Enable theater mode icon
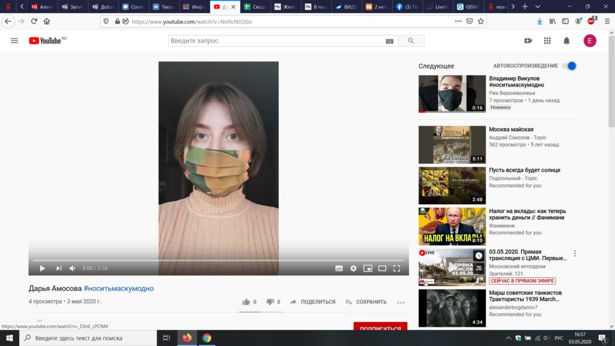This screenshot has width=615, height=346. coord(382,268)
